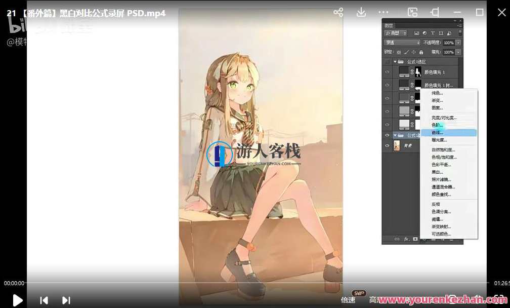
Task: Click the text layer filter icon
Action: pos(432,33)
